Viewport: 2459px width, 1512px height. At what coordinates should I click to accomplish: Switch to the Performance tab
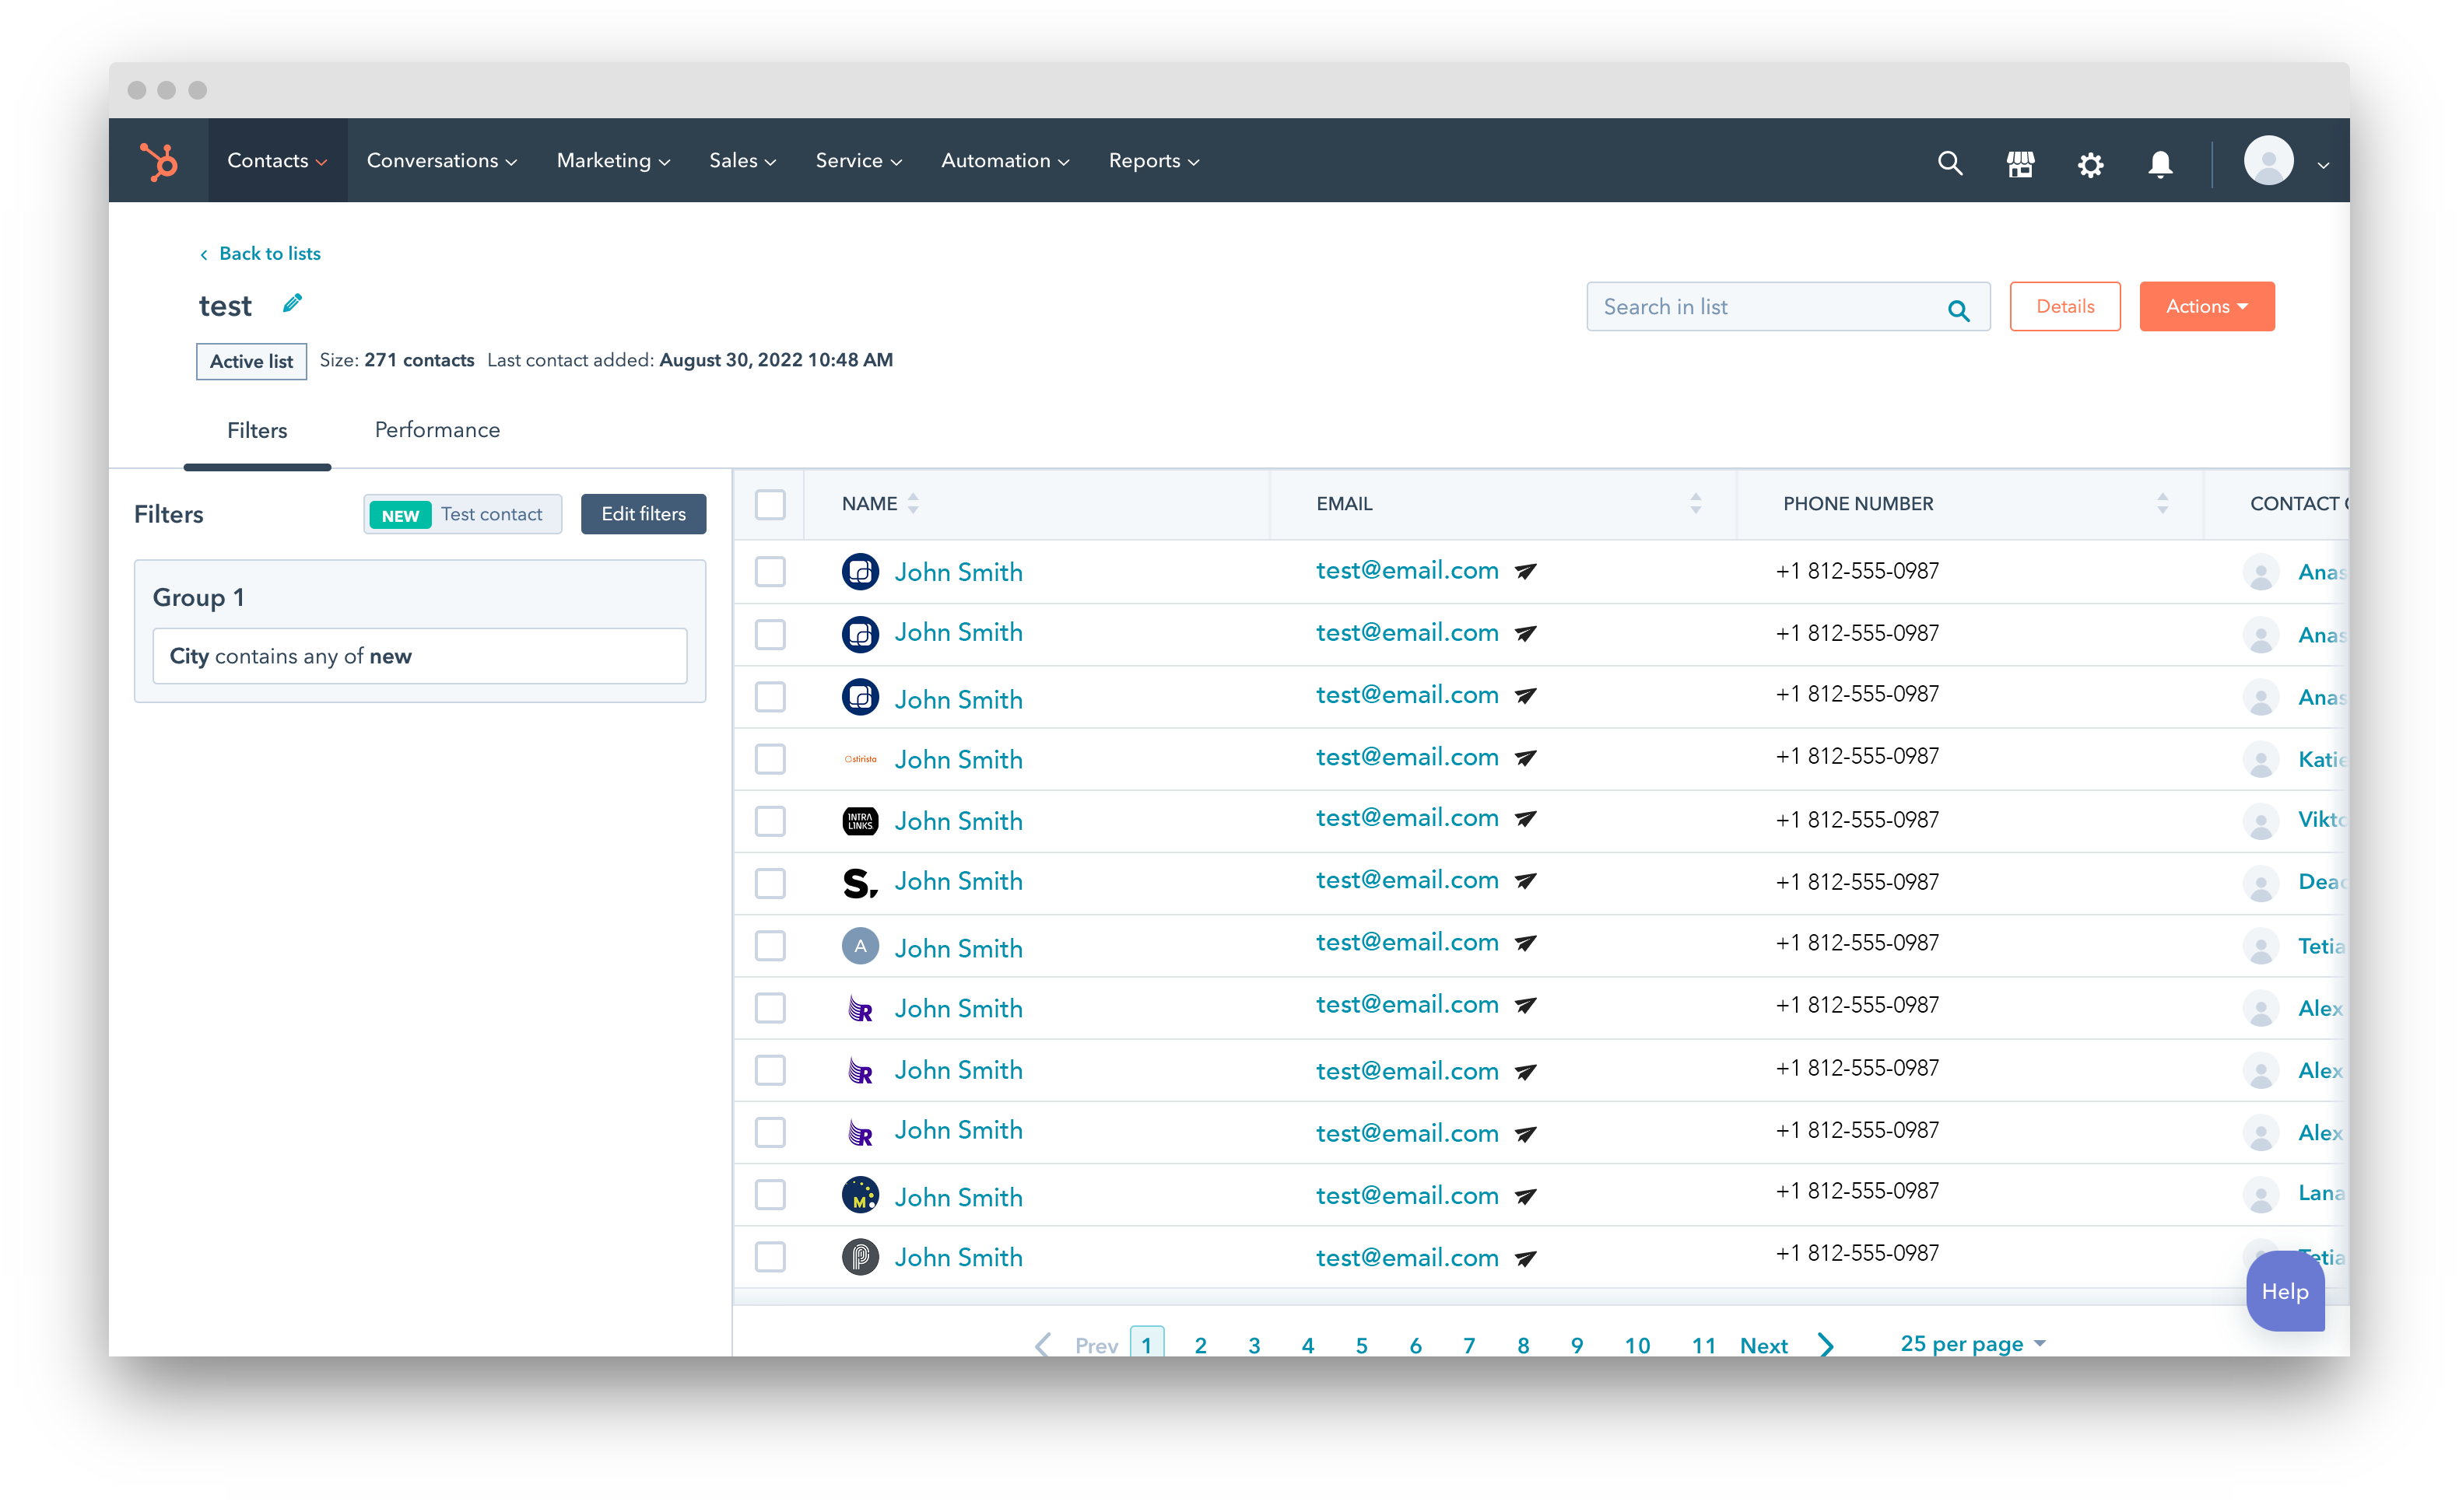click(437, 430)
